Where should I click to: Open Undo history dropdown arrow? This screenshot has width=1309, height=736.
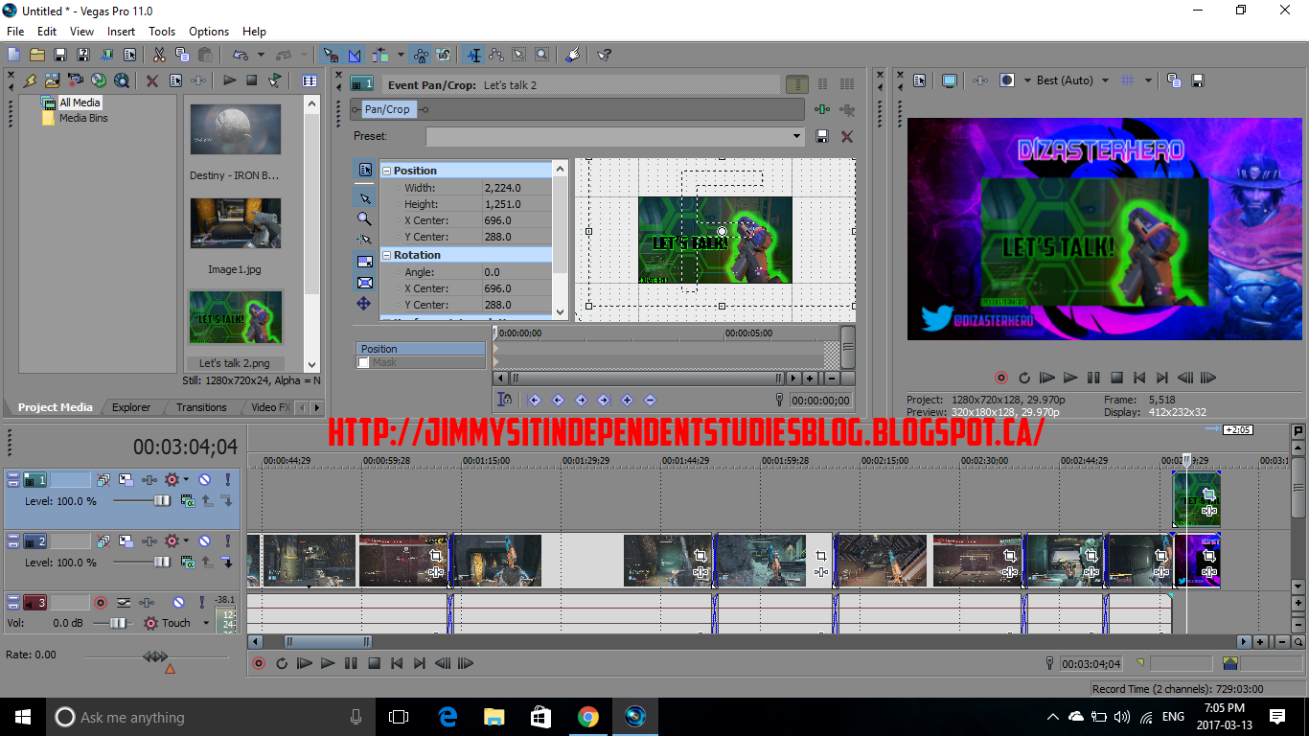click(x=260, y=55)
